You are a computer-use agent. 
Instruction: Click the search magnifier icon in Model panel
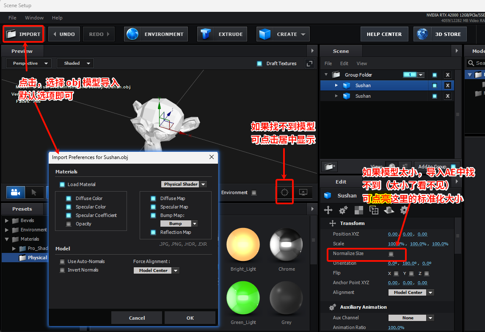point(471,63)
